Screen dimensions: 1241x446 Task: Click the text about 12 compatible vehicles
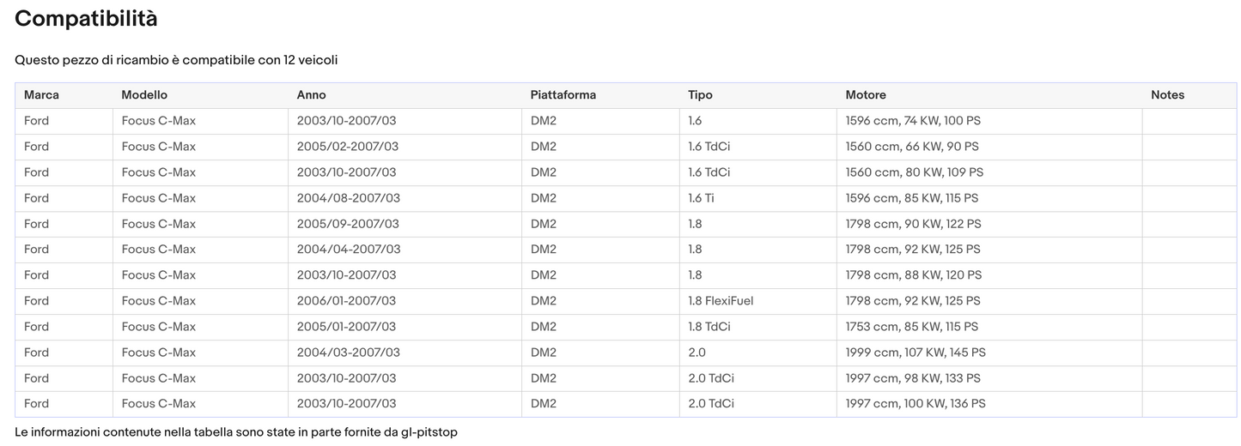coord(176,60)
